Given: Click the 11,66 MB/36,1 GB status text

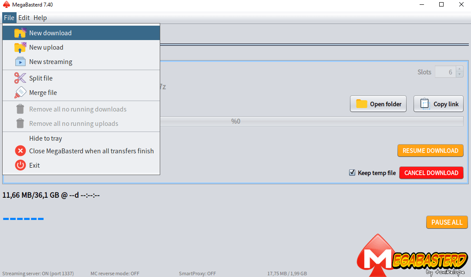Looking at the screenshot, I should click(51, 195).
